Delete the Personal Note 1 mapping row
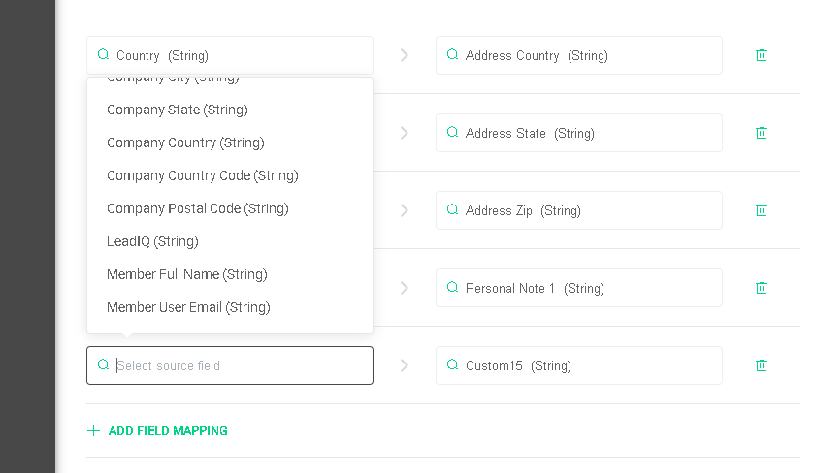Image resolution: width=815 pixels, height=473 pixels. click(x=762, y=288)
